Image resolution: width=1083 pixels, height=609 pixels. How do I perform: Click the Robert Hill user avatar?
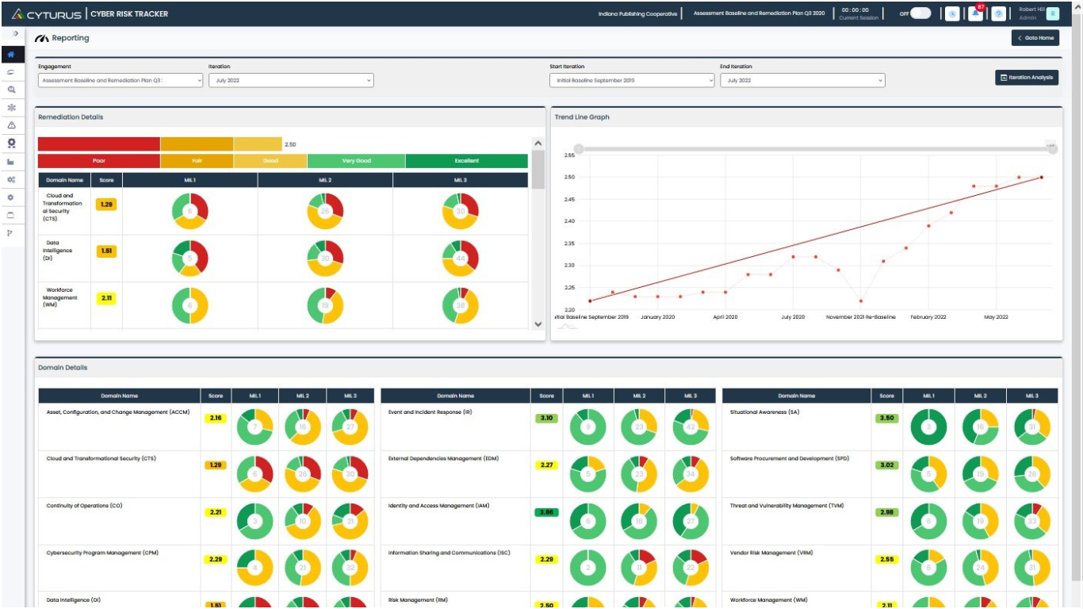tap(1052, 13)
